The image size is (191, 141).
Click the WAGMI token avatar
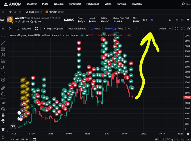click(10, 19)
